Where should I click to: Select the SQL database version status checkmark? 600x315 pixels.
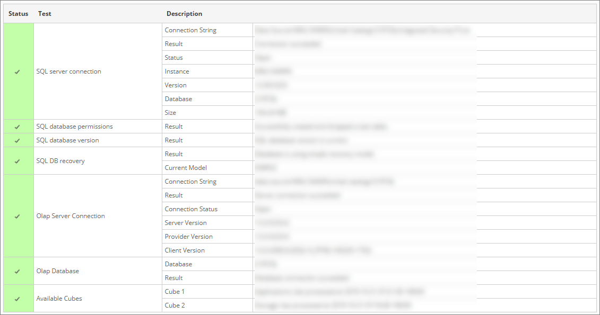(x=18, y=140)
